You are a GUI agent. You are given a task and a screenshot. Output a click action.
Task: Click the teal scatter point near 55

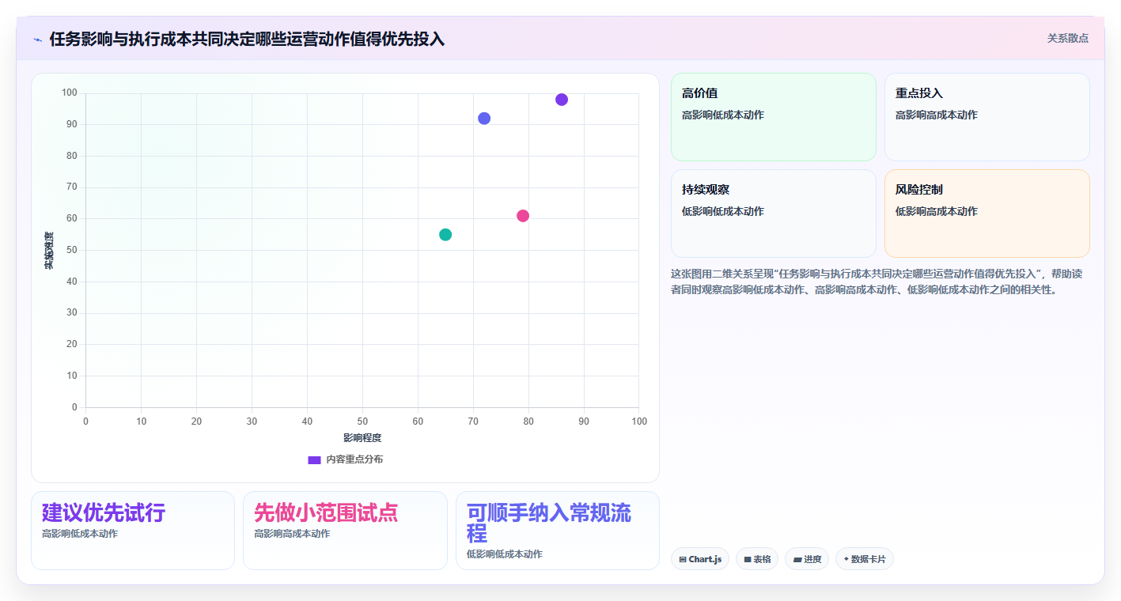point(445,235)
